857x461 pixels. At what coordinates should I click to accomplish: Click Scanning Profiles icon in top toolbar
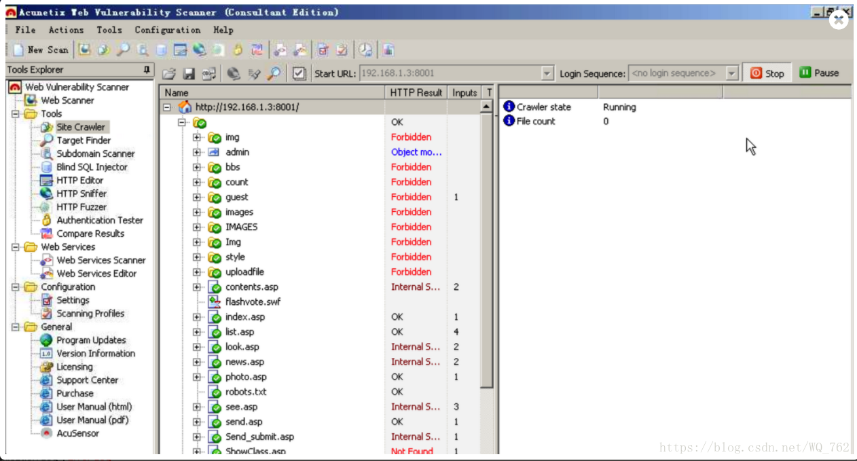pos(342,50)
